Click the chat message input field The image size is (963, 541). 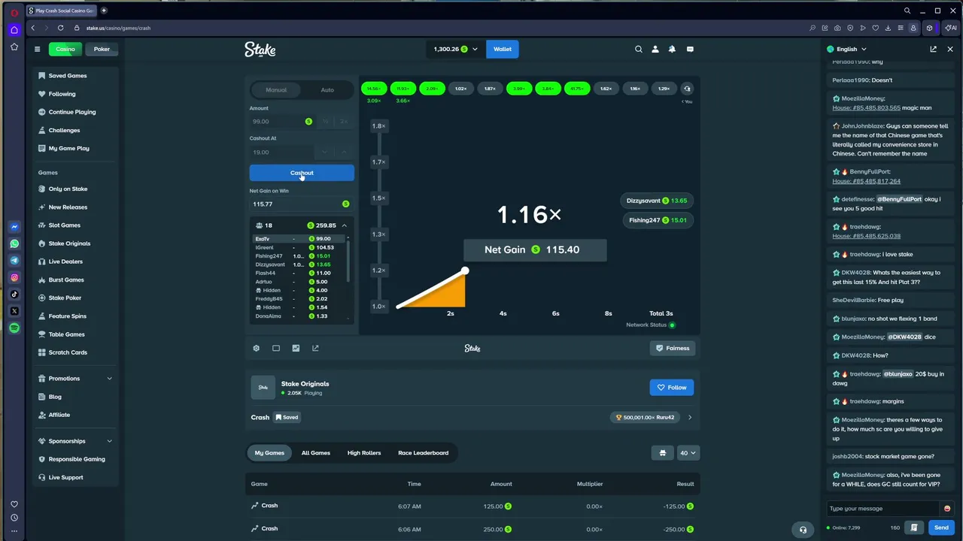[x=884, y=509]
